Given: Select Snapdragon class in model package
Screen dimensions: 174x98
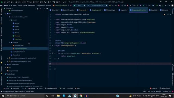Looking at the screenshot, I should [18, 39].
